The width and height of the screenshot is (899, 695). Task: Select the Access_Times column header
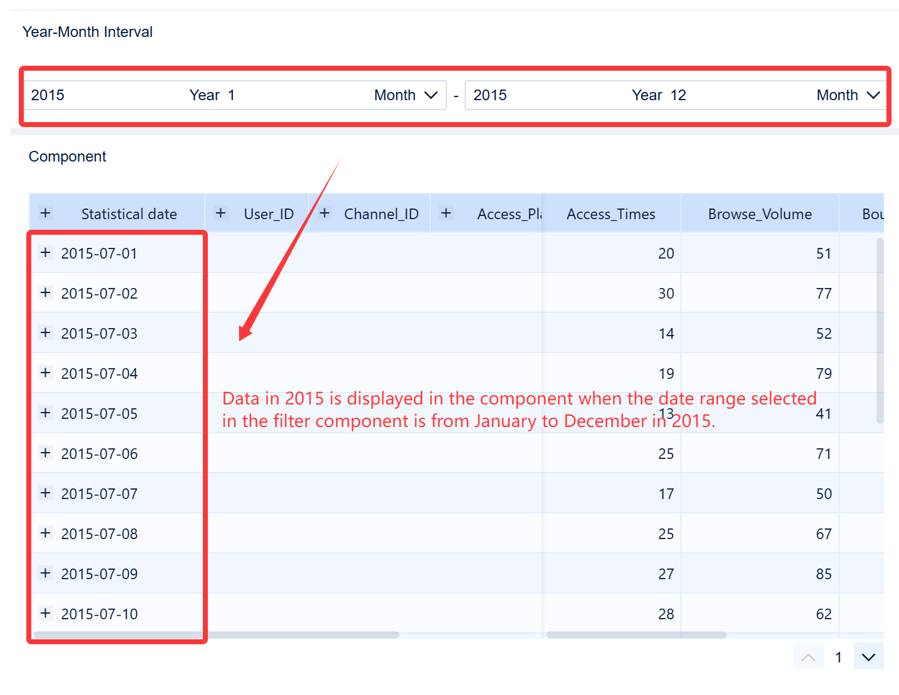pos(611,213)
